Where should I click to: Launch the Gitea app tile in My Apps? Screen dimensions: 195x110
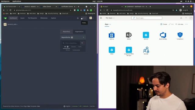112,51
